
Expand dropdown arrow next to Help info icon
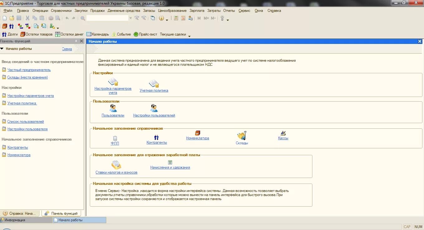[167, 20]
